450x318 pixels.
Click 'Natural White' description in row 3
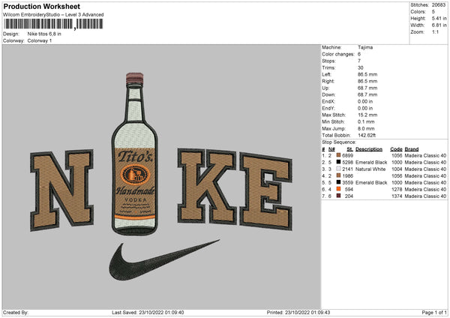click(x=370, y=169)
